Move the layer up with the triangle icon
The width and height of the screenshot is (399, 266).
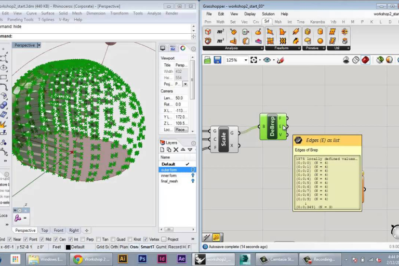[x=183, y=150]
